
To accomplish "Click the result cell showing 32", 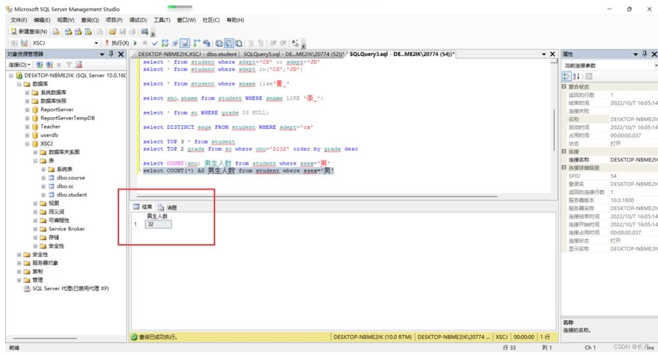I will click(158, 224).
